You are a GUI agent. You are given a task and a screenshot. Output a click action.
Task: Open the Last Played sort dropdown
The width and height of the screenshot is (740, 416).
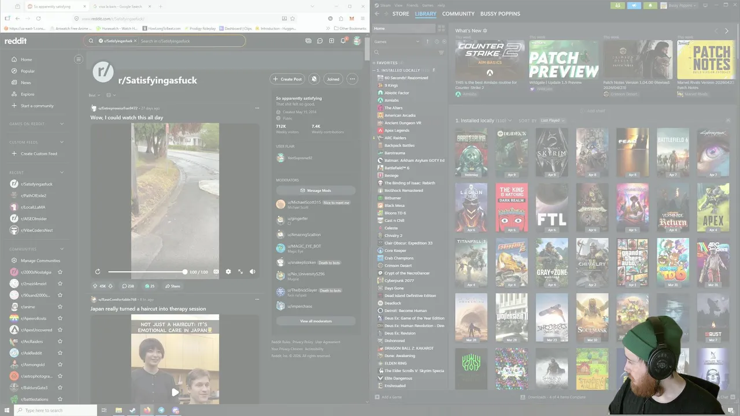click(x=552, y=120)
